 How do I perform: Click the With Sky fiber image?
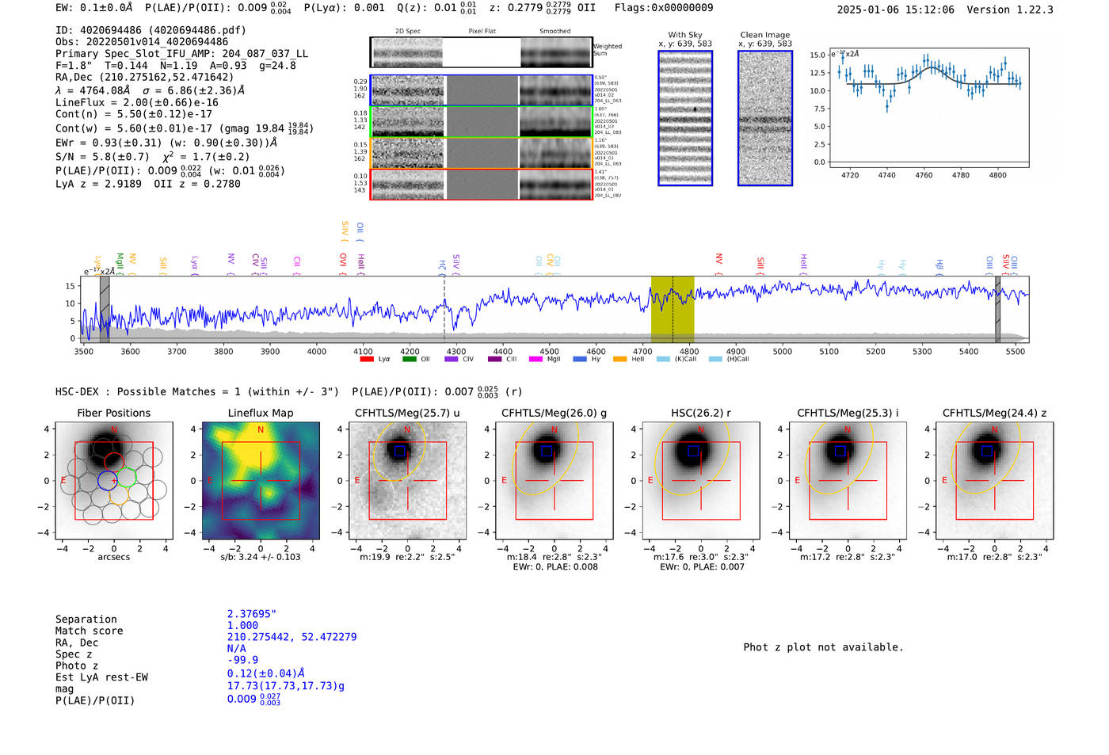pos(685,118)
